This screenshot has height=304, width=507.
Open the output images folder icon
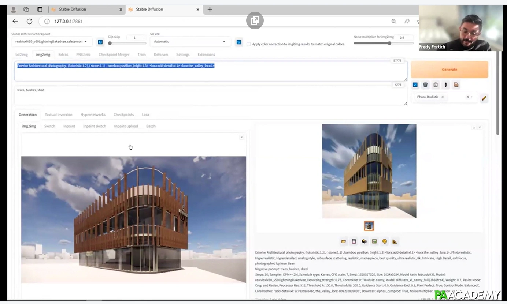click(343, 241)
